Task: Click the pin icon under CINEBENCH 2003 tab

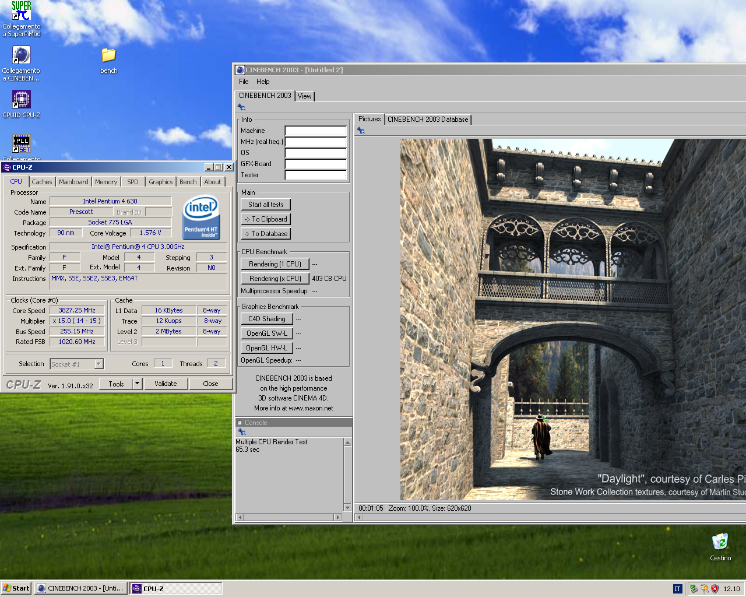Action: tap(241, 107)
